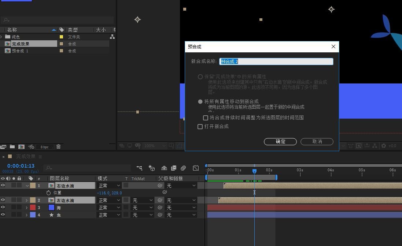Close the 完成效果 timeline tab
This screenshot has height=246, width=402.
pos(4,157)
